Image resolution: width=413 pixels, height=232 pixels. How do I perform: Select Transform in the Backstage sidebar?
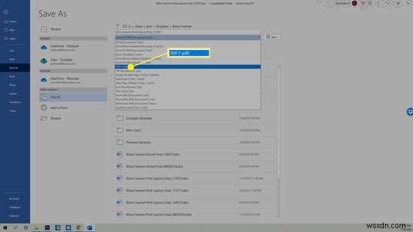pos(15,102)
